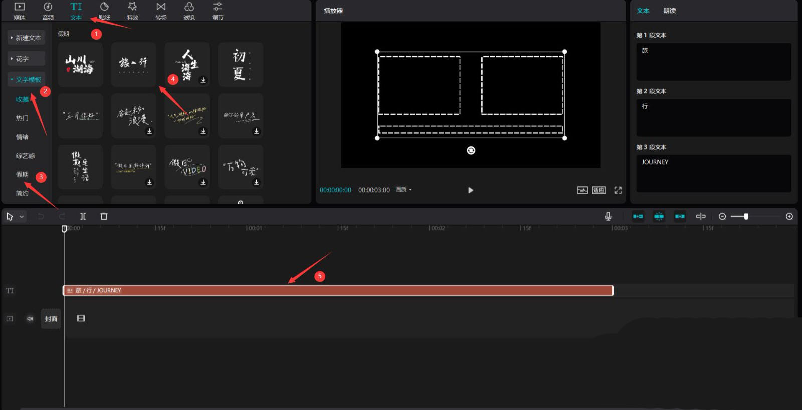Open the 滤镜 filters panel
This screenshot has width=802, height=410.
click(x=189, y=11)
